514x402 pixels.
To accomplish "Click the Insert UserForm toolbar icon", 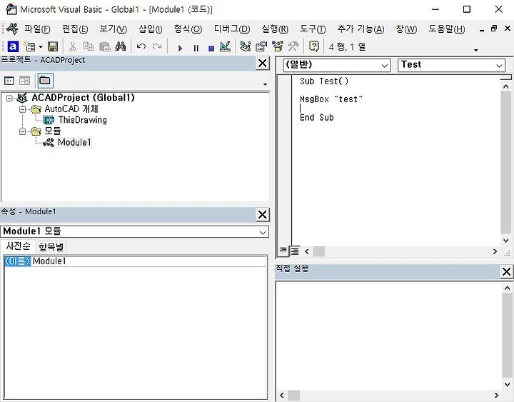I will (x=30, y=47).
